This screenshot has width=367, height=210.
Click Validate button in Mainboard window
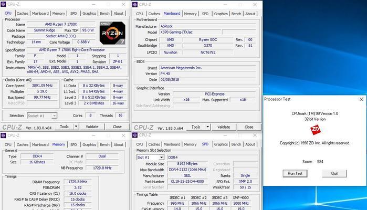[224, 127]
